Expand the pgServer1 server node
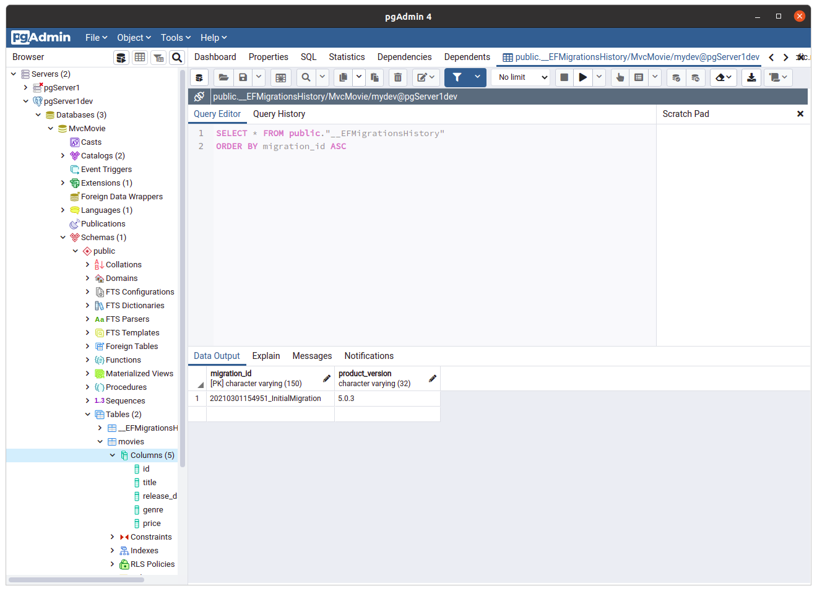The image size is (817, 591). point(26,88)
